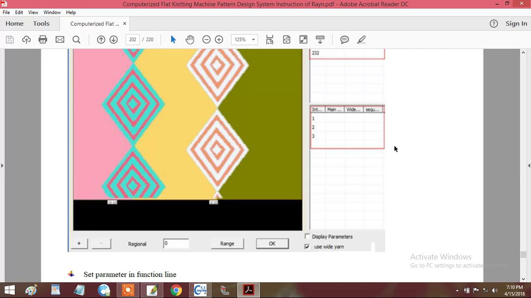Open the File menu
The width and height of the screenshot is (531, 298).
[6, 12]
